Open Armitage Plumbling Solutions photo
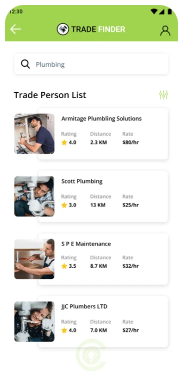 tap(34, 134)
